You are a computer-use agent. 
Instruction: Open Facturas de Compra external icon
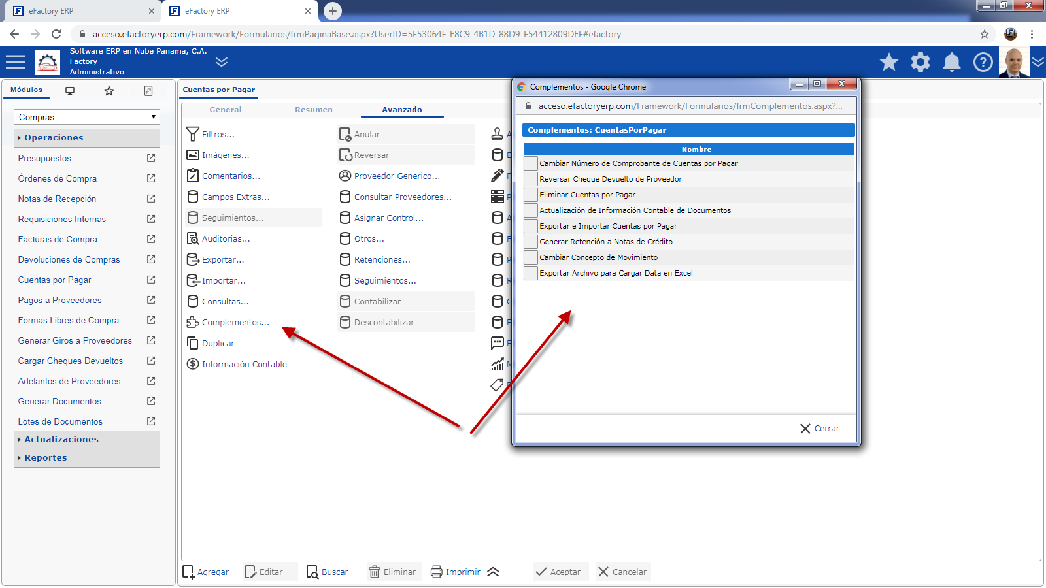click(x=151, y=239)
